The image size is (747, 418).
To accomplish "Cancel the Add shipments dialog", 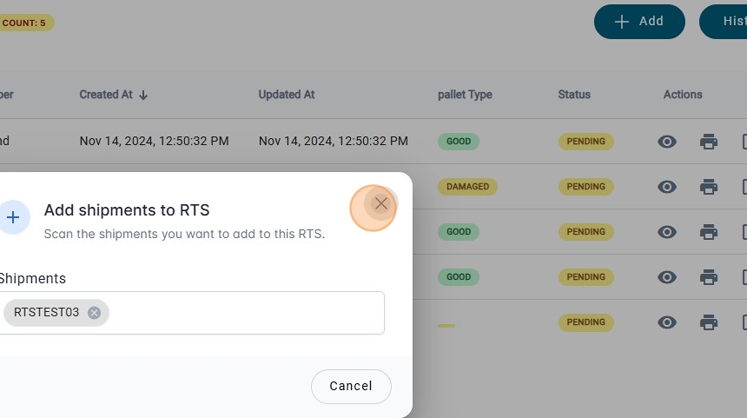I will (351, 386).
